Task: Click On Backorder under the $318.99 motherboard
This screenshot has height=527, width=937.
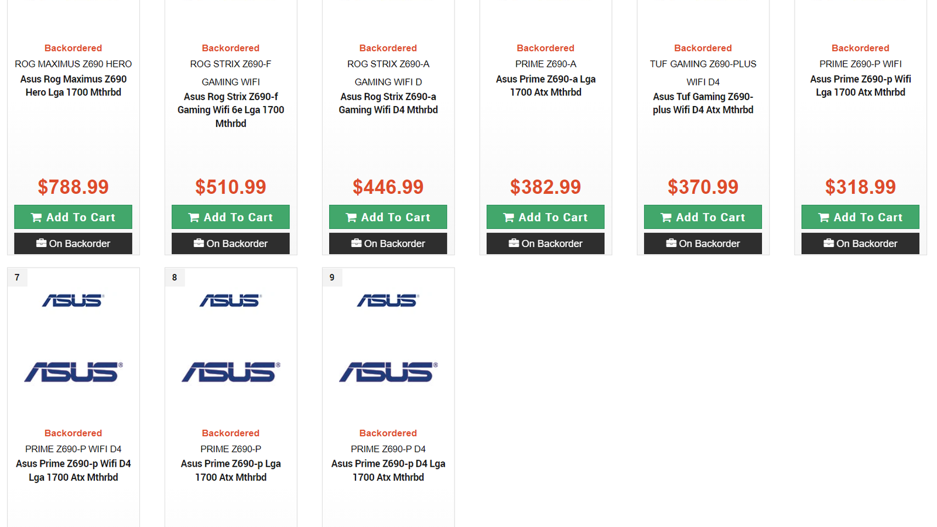Action: pos(860,244)
